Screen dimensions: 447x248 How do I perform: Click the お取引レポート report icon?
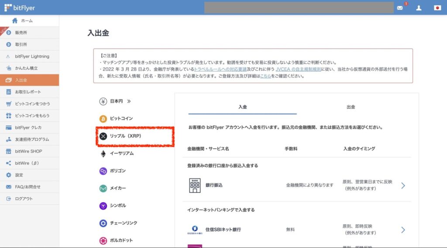click(9, 92)
